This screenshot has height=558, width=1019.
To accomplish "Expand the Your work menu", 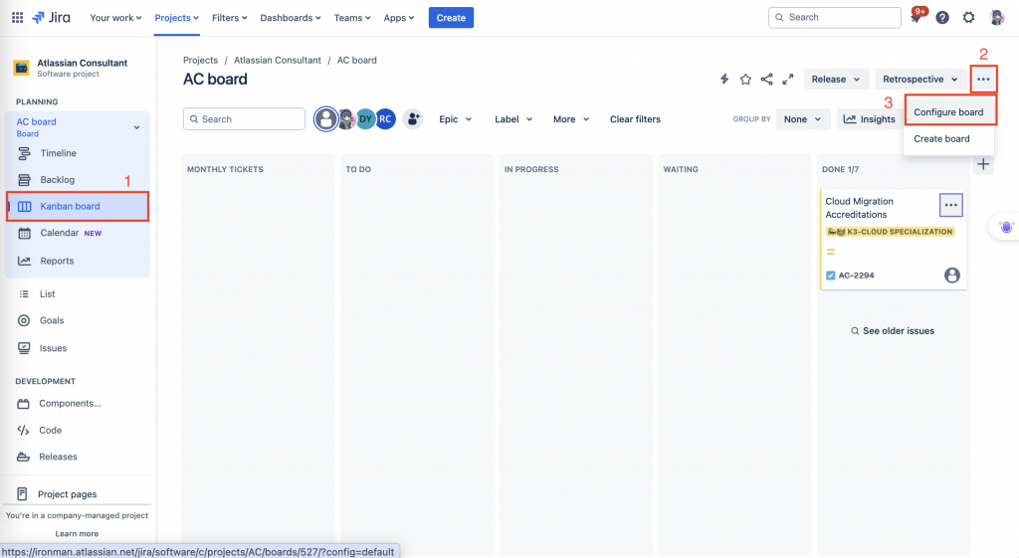I will point(115,18).
